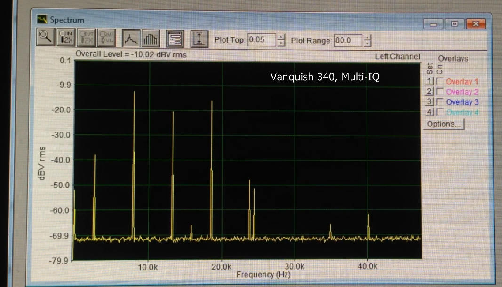This screenshot has height=287, width=502.
Task: Enable the Overlay 3 checkbox
Action: click(x=440, y=102)
